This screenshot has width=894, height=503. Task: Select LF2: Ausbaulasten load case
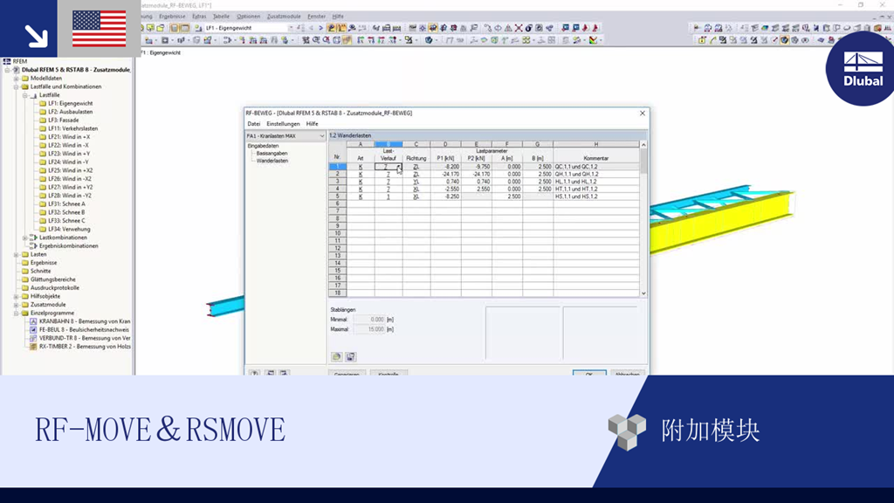70,112
